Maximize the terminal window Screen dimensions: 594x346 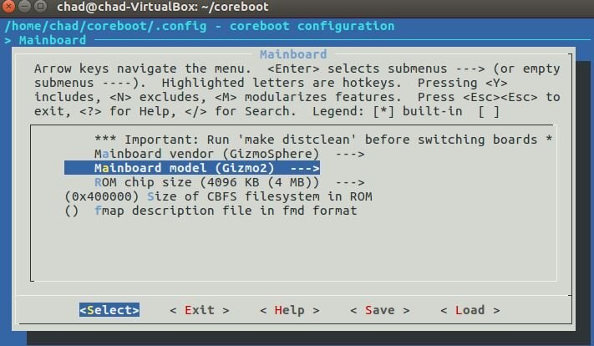click(41, 6)
